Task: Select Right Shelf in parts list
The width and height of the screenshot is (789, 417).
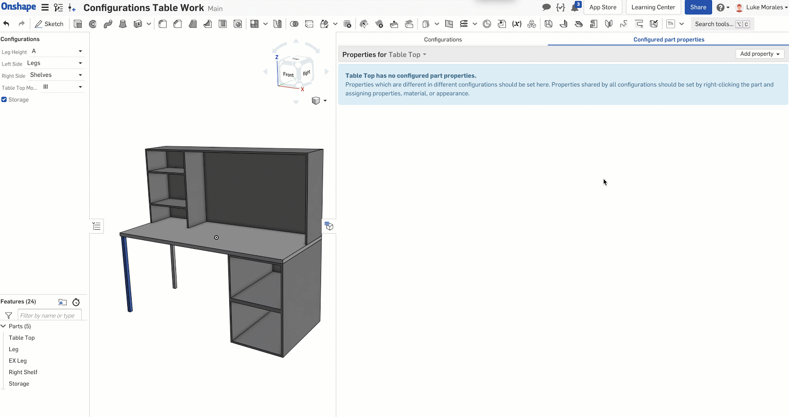Action: click(x=23, y=372)
